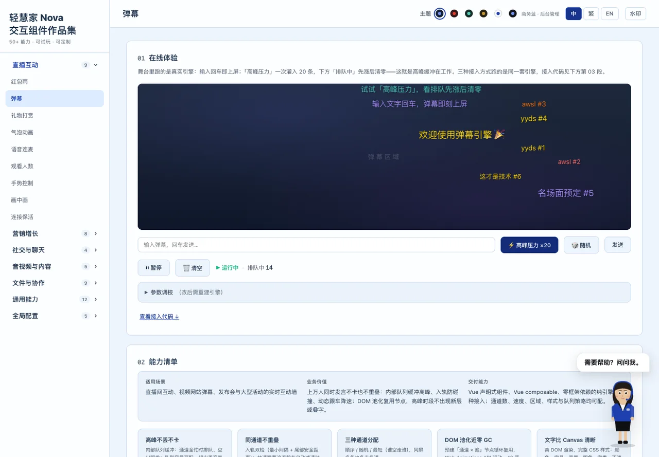The image size is (659, 457).
Task: Click the assistant avatar character
Action: (x=622, y=413)
